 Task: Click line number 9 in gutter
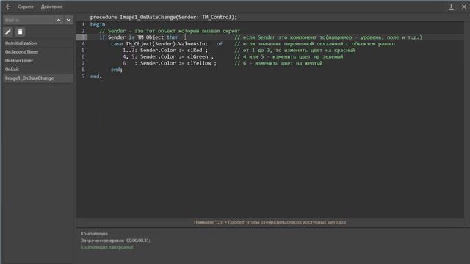click(x=83, y=76)
